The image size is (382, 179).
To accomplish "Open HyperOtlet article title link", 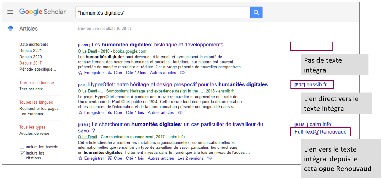I will [178, 84].
